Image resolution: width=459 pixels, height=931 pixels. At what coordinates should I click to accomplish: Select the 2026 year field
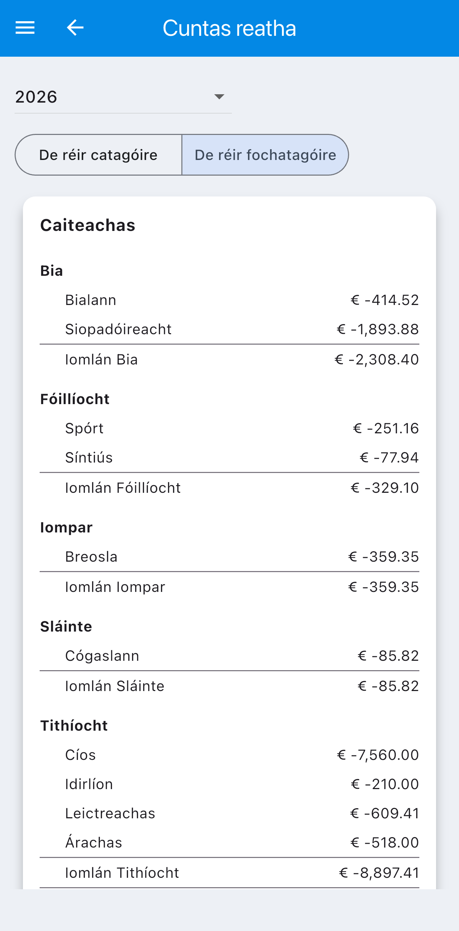pyautogui.click(x=123, y=97)
